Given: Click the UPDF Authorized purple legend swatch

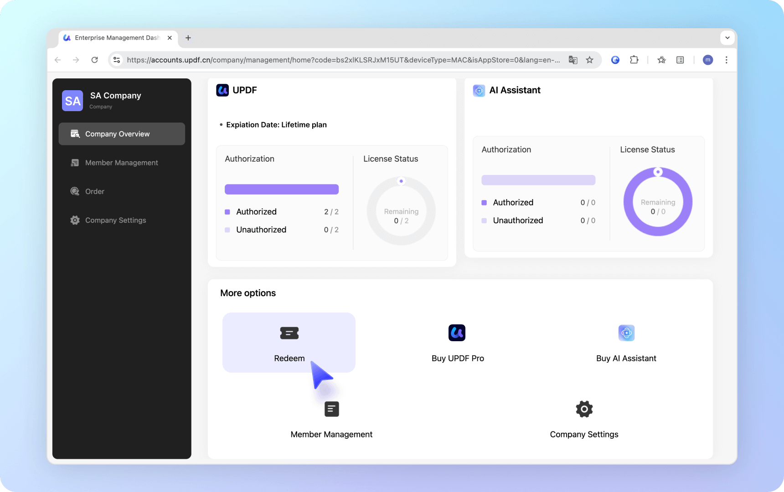Looking at the screenshot, I should 227,212.
